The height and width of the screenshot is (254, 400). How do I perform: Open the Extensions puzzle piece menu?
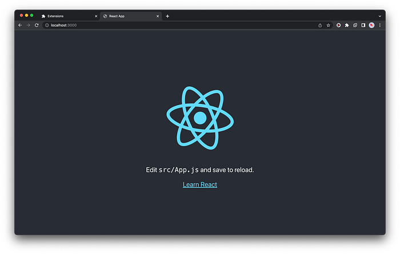coord(347,25)
